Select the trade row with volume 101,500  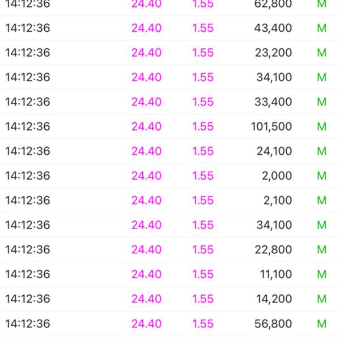271,126
